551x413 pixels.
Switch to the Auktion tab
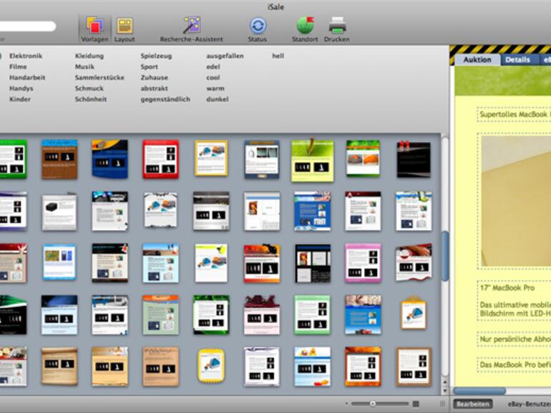tap(477, 60)
